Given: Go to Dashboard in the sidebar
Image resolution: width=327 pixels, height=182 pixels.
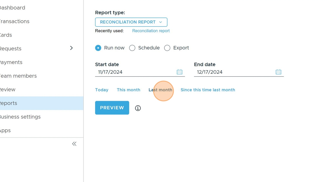Looking at the screenshot, I should 12,8.
